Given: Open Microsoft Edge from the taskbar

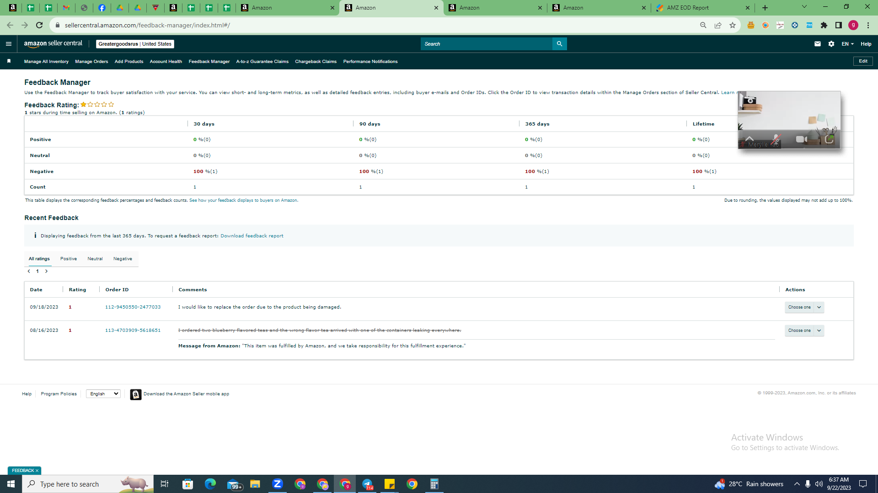Looking at the screenshot, I should coord(210,484).
